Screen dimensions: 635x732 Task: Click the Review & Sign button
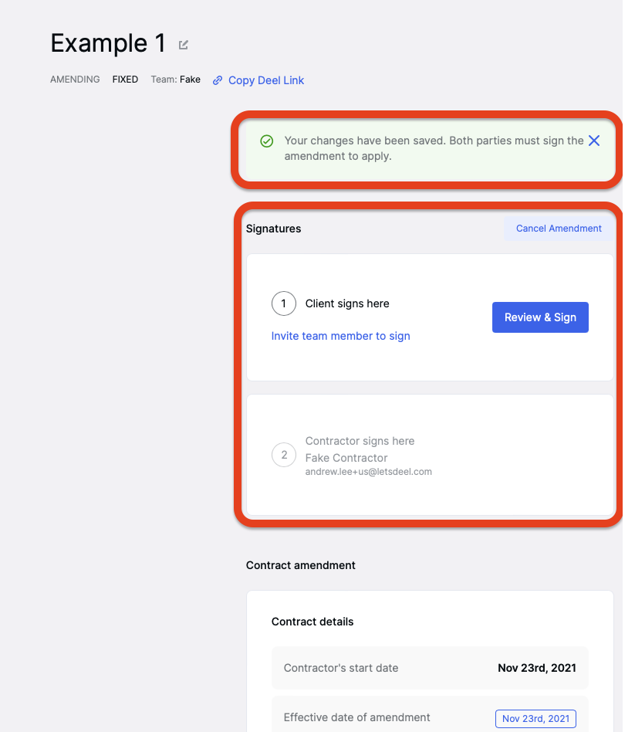540,317
